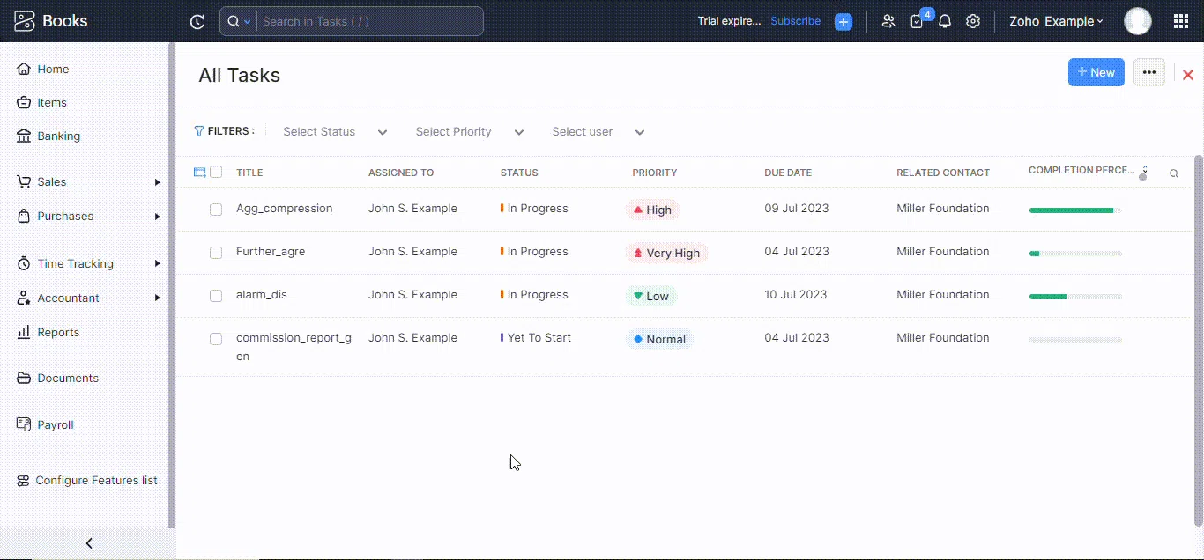Click the Subscribe link
Screen dimensions: 1204x560
(x=795, y=21)
